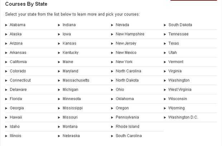Select Michigan from the list

pyautogui.click(x=70, y=90)
